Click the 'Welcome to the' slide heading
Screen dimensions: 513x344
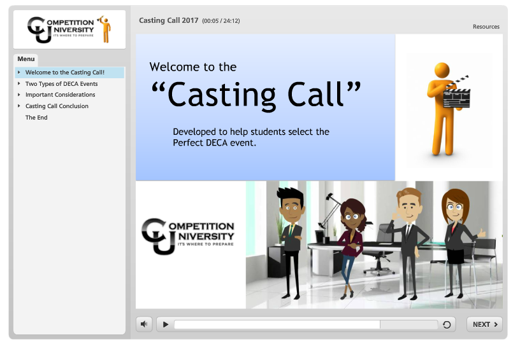click(193, 67)
